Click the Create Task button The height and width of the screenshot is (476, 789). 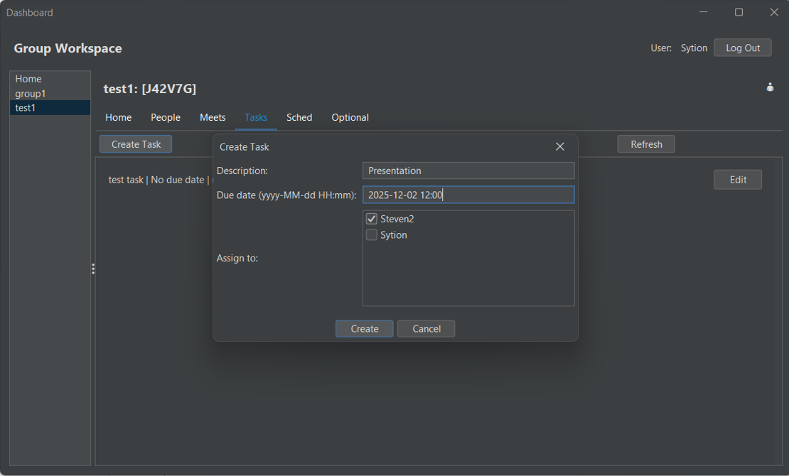coord(136,144)
